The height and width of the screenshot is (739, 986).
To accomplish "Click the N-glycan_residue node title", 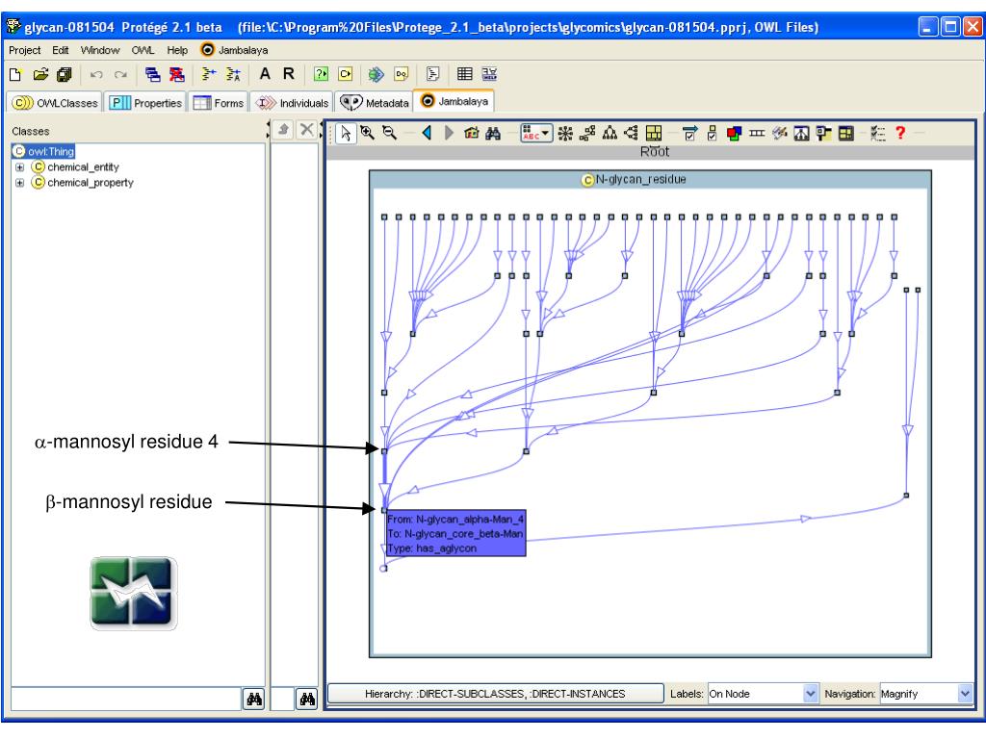I will 634,180.
